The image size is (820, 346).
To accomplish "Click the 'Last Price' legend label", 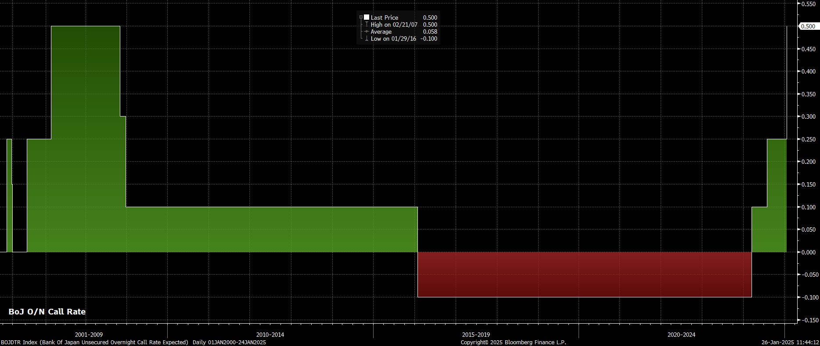I will pos(384,18).
